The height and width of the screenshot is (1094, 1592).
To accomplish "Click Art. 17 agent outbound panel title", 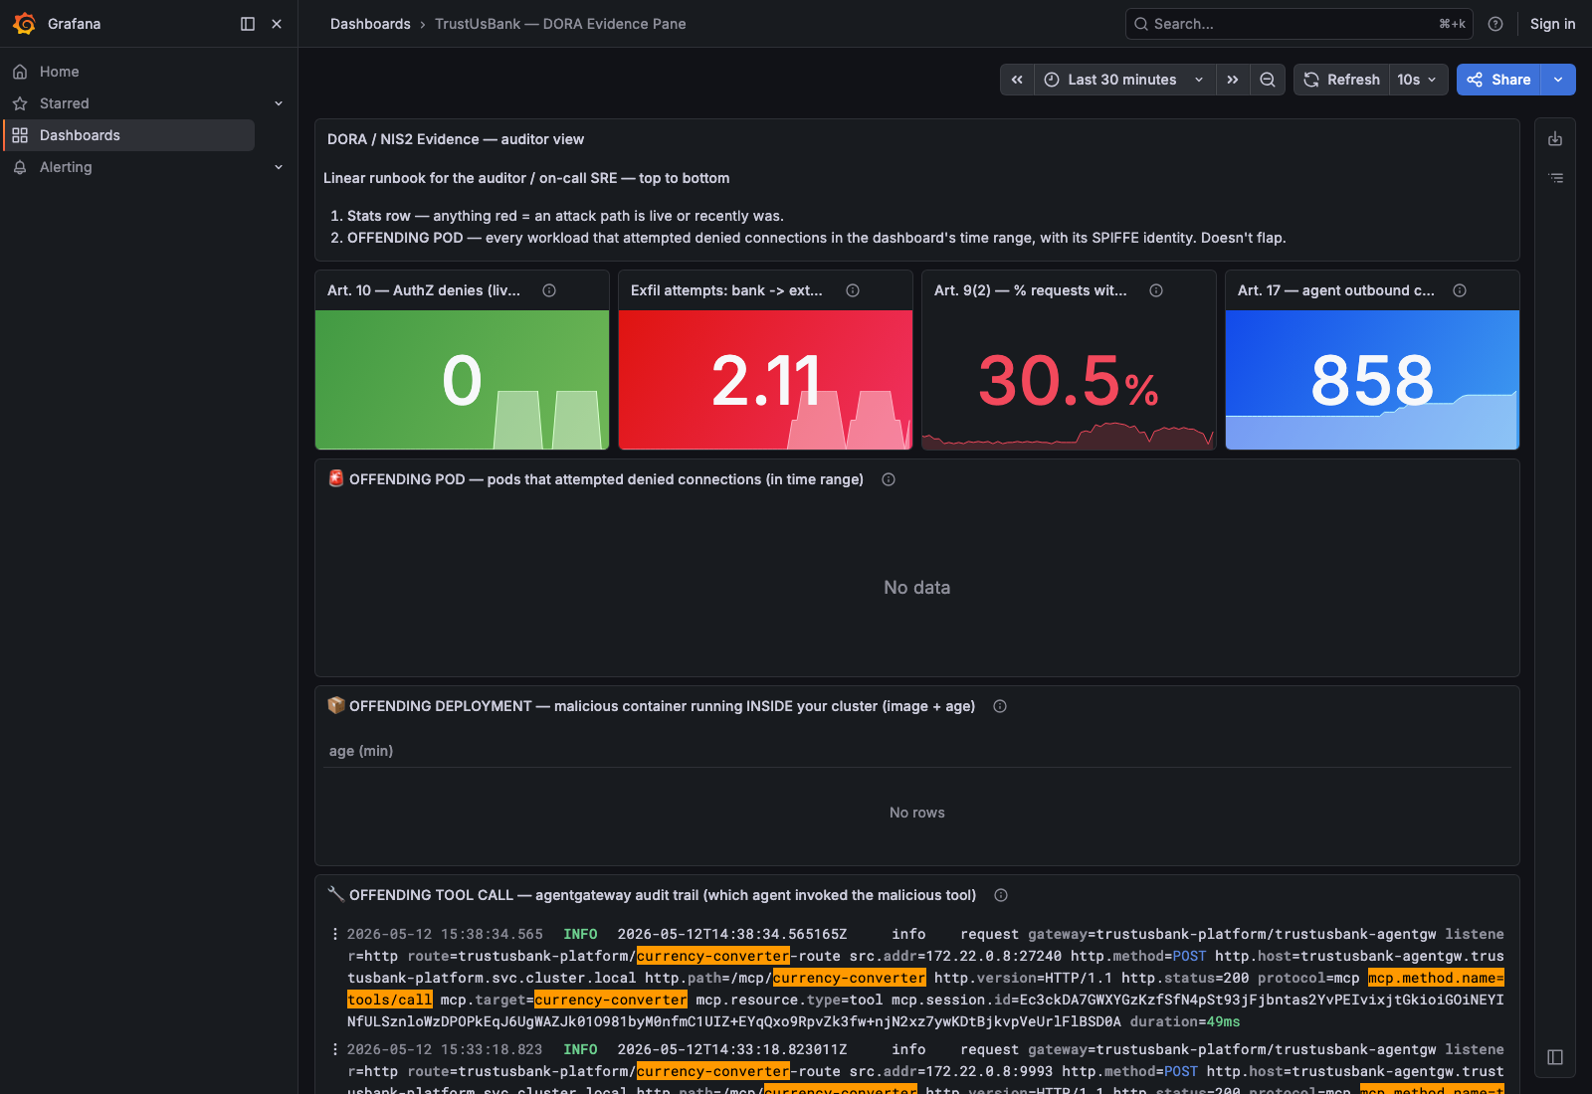I will (1336, 290).
